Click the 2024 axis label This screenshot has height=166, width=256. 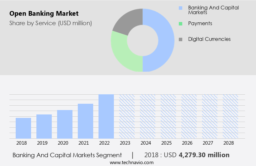(x=146, y=143)
